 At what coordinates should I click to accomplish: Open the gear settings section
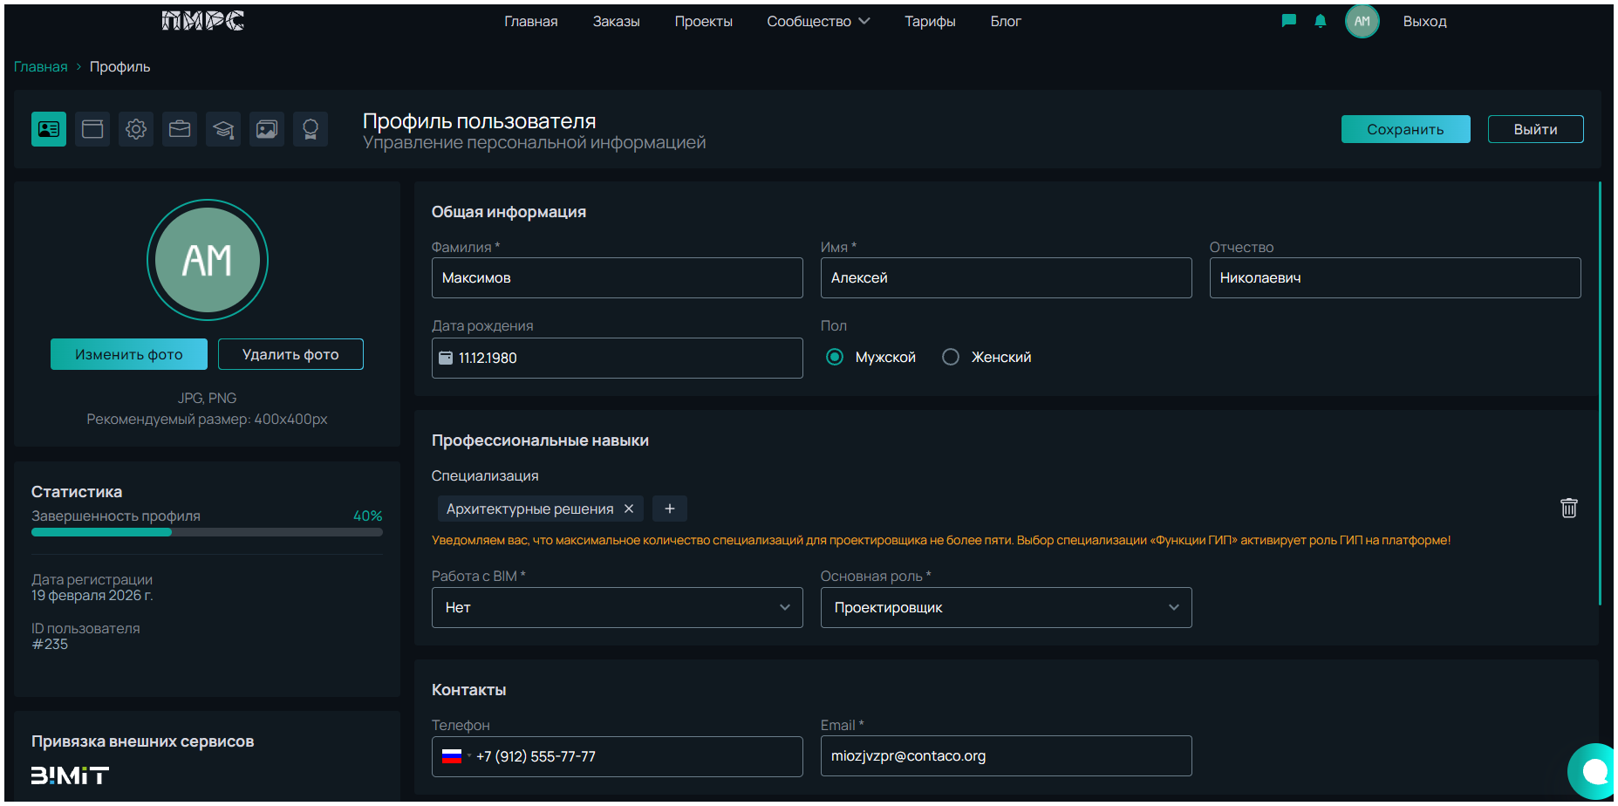click(x=136, y=129)
